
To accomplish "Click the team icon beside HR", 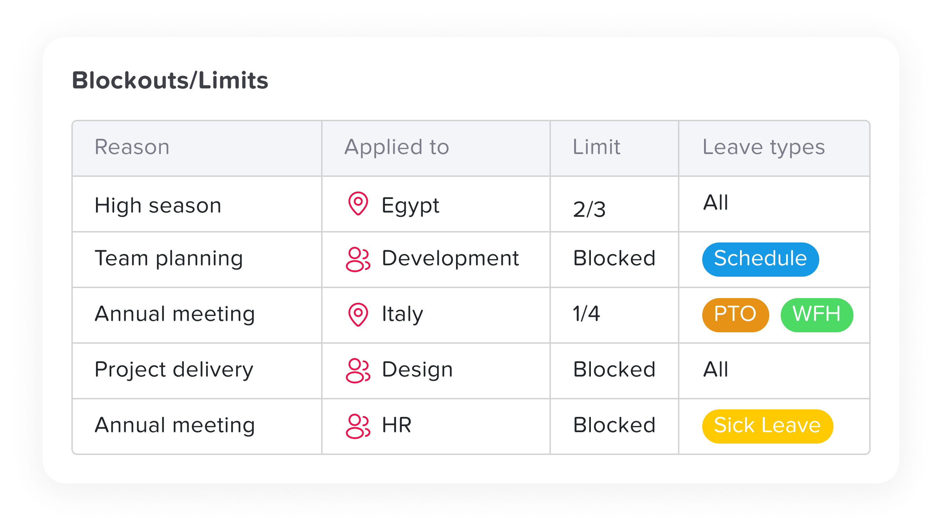I will [358, 426].
